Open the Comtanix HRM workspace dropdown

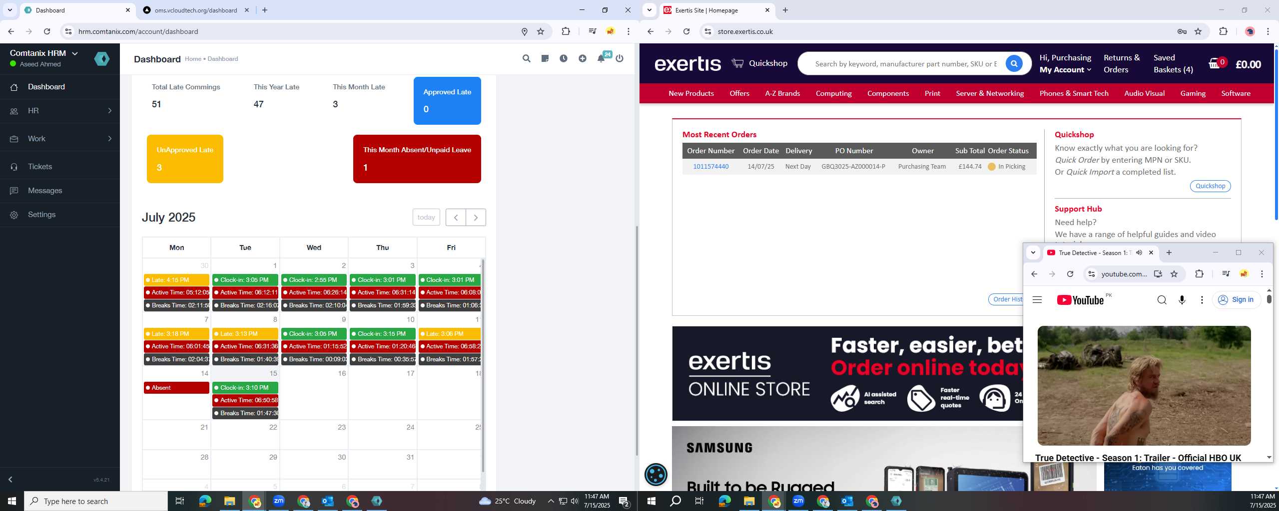point(44,53)
